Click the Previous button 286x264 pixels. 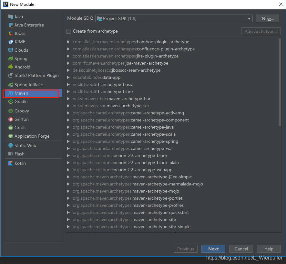point(186,249)
